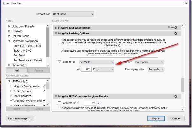The height and width of the screenshot is (128, 192).
Task: Expand the Mogrify Text Annotations section
Action: click(x=56, y=28)
